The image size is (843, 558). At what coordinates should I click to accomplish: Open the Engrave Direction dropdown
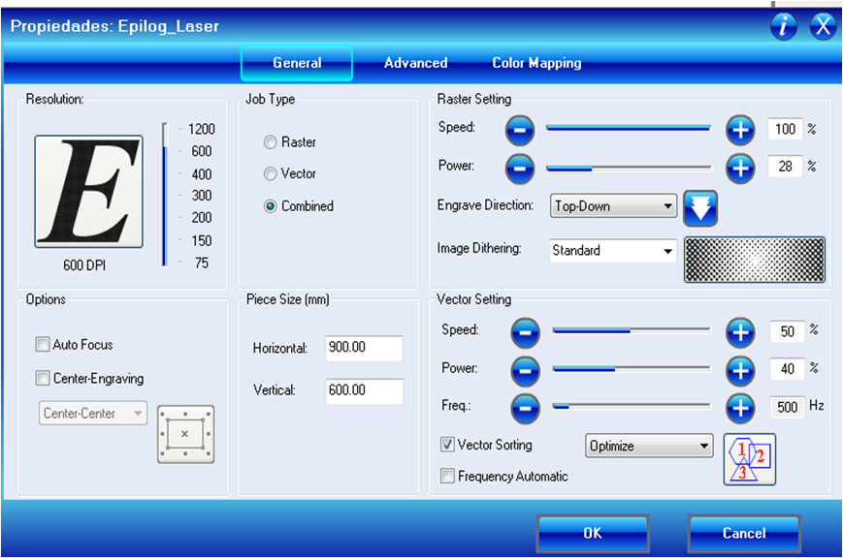click(613, 205)
